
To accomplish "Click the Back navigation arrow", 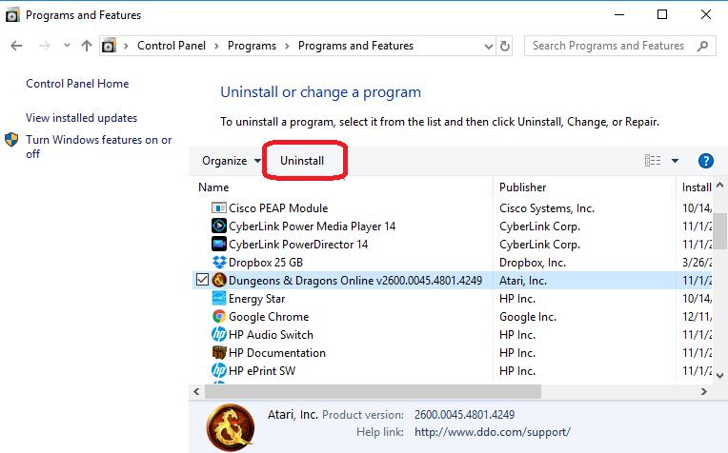I will click(16, 46).
